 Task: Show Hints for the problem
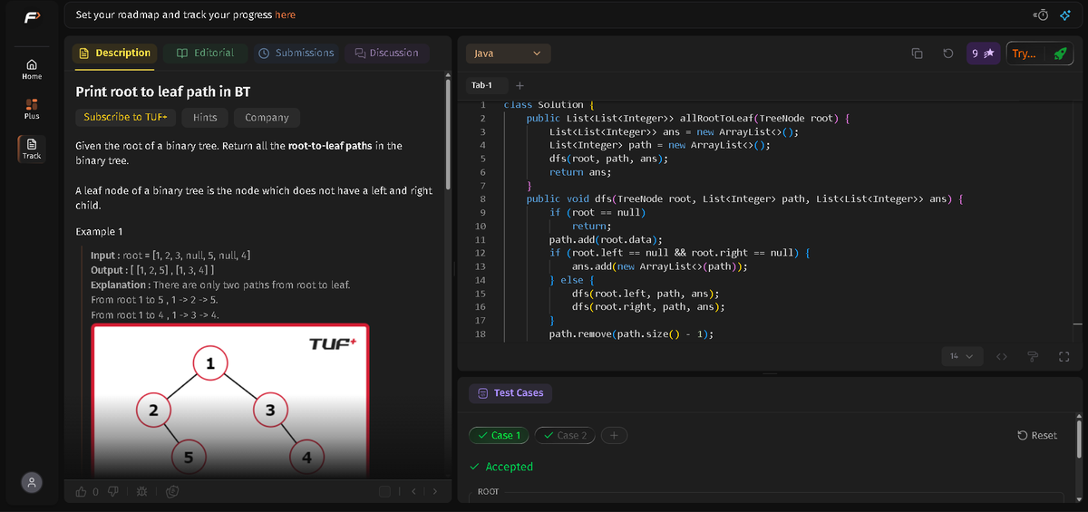[x=205, y=118]
